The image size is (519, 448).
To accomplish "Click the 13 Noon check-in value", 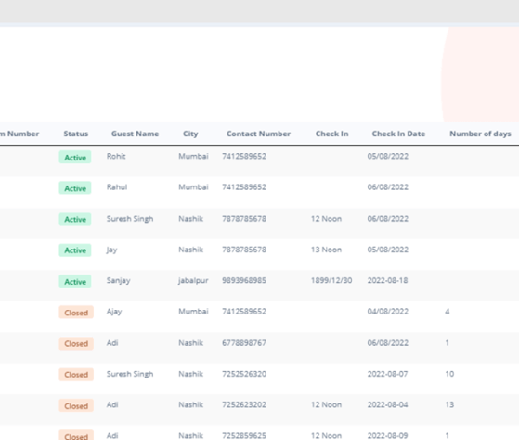I will 326,250.
